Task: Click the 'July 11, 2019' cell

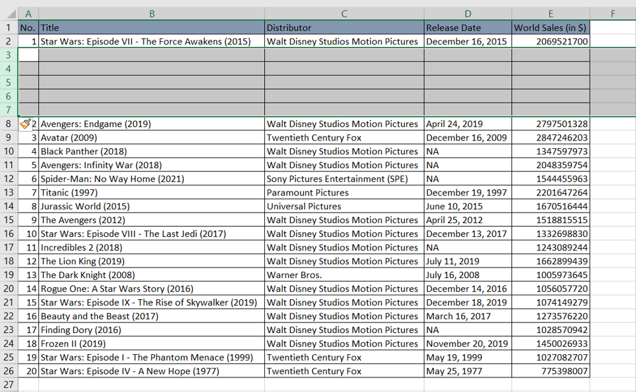Action: [x=468, y=261]
